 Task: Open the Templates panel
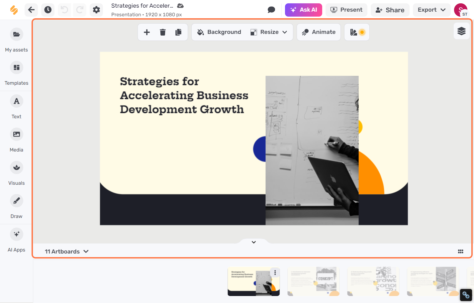(16, 73)
